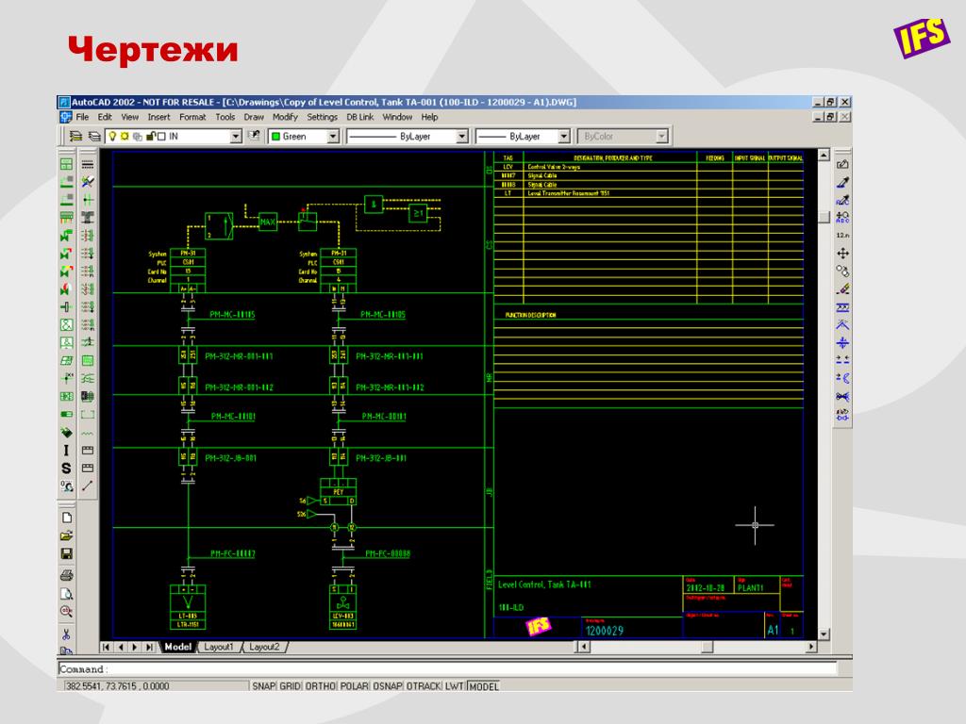Expand the layer IN dropdown list
Screen dimensions: 966x724
point(235,136)
